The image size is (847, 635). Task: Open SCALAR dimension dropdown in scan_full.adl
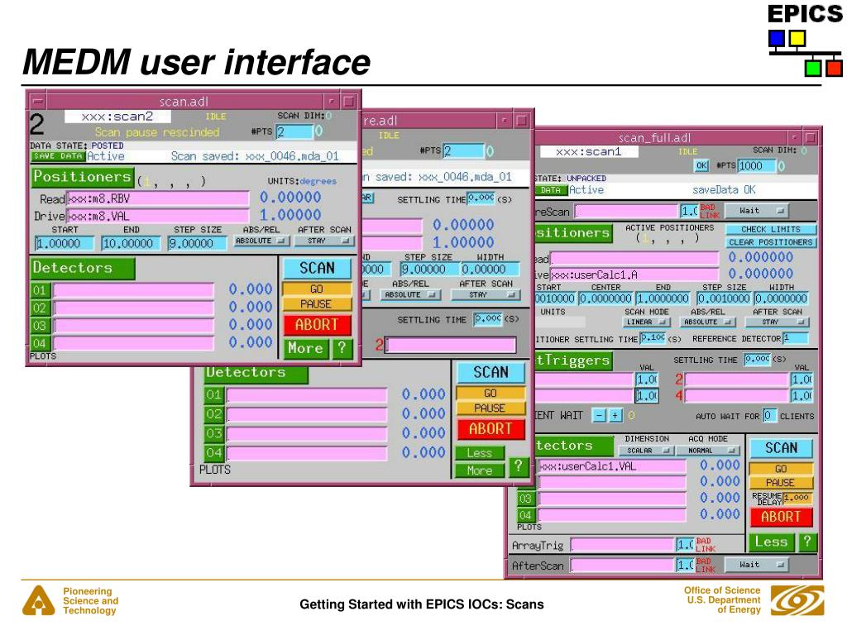click(647, 451)
